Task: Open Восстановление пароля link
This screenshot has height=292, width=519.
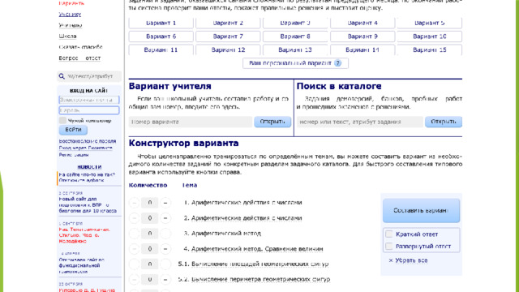Action: pyautogui.click(x=88, y=141)
